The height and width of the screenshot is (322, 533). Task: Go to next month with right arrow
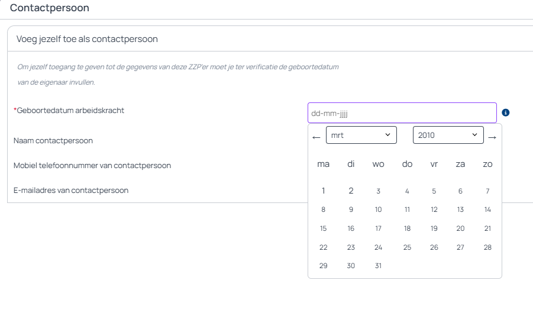pos(492,137)
